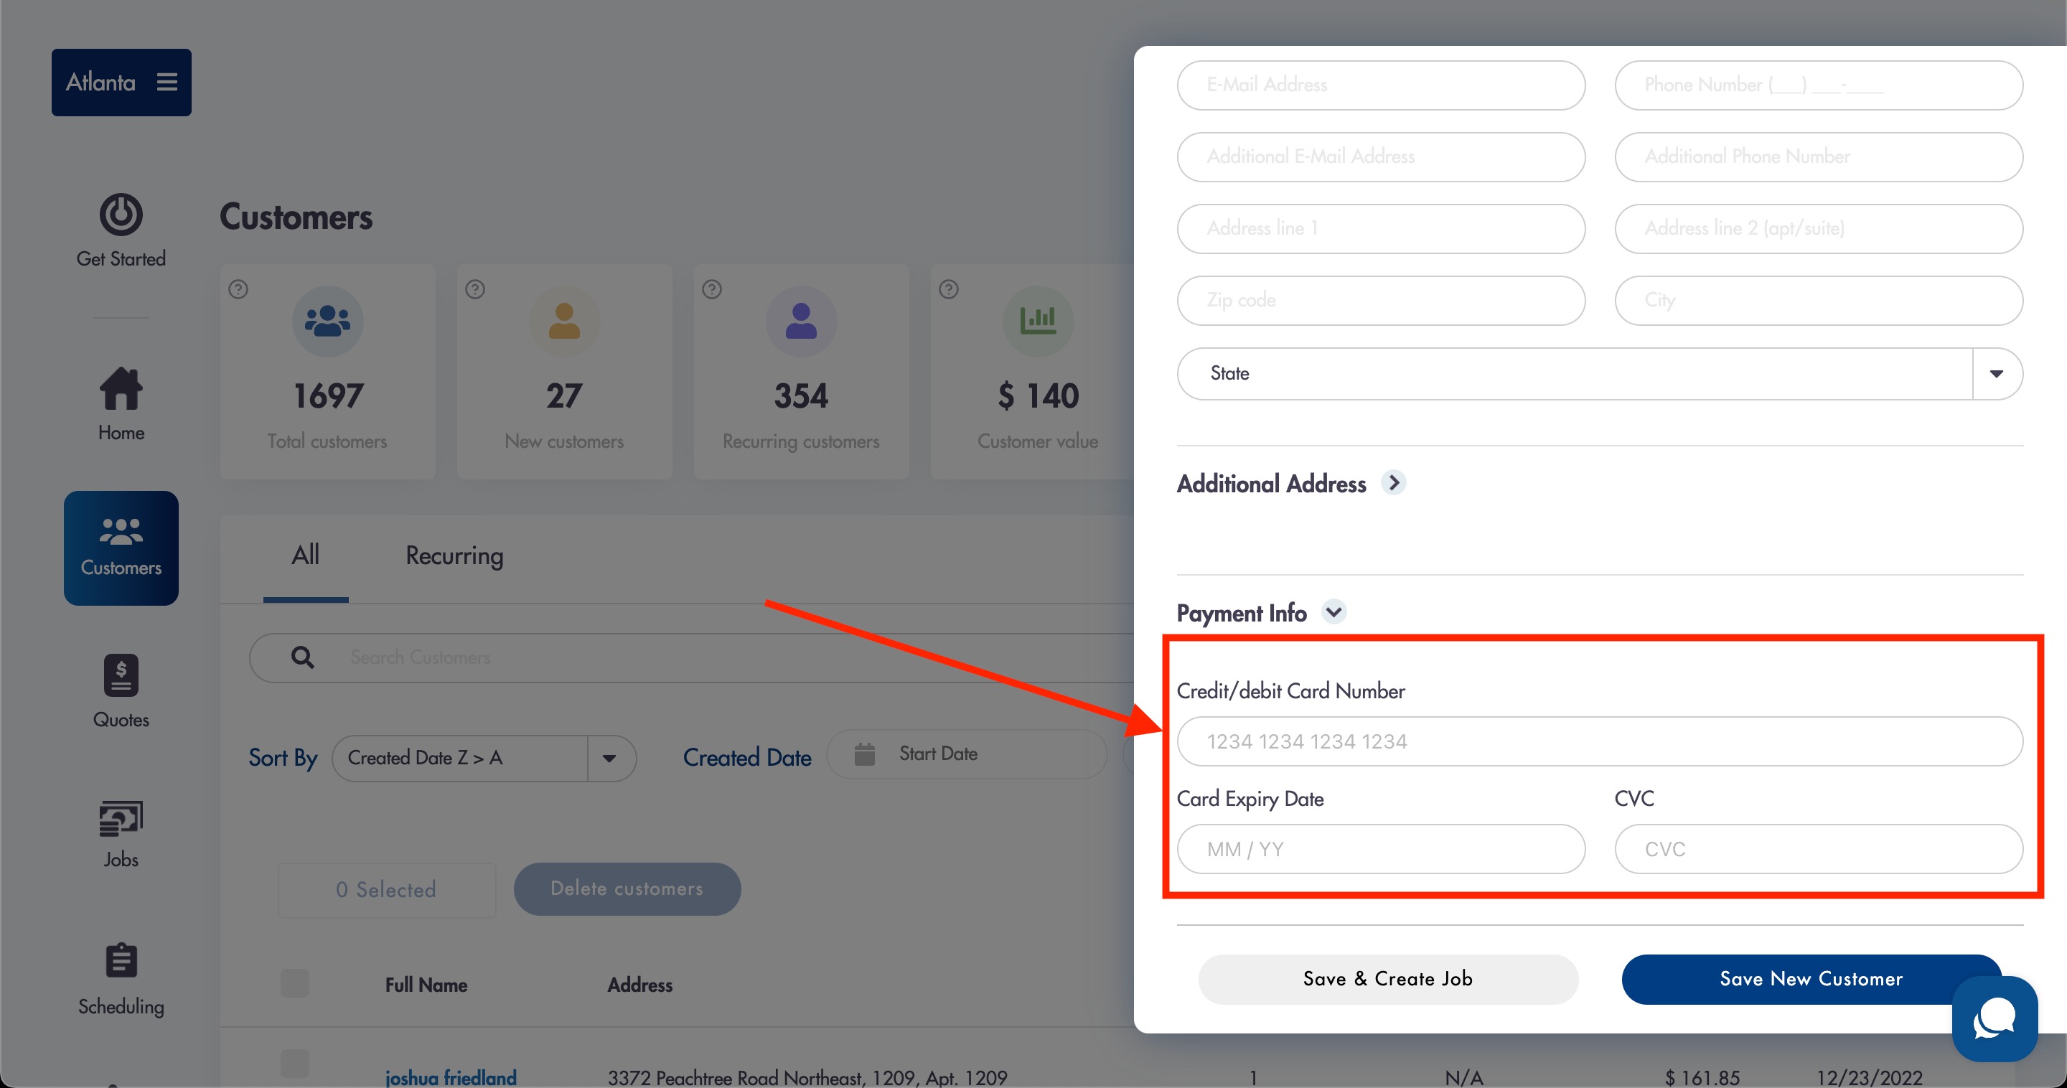Image resolution: width=2067 pixels, height=1088 pixels.
Task: Expand the Additional Address section
Action: pyautogui.click(x=1394, y=482)
